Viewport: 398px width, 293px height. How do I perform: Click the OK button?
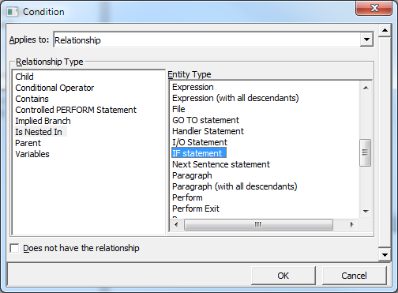point(283,276)
